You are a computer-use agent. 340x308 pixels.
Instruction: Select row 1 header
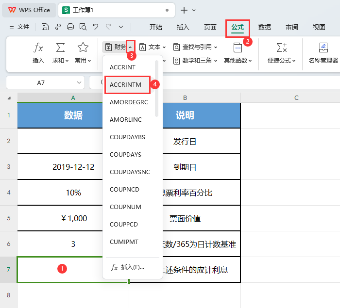click(x=8, y=115)
